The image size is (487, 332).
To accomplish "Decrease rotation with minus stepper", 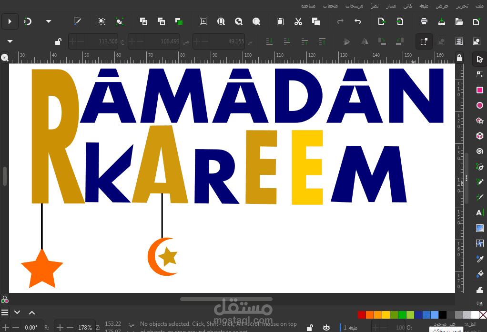I will coord(16,328).
